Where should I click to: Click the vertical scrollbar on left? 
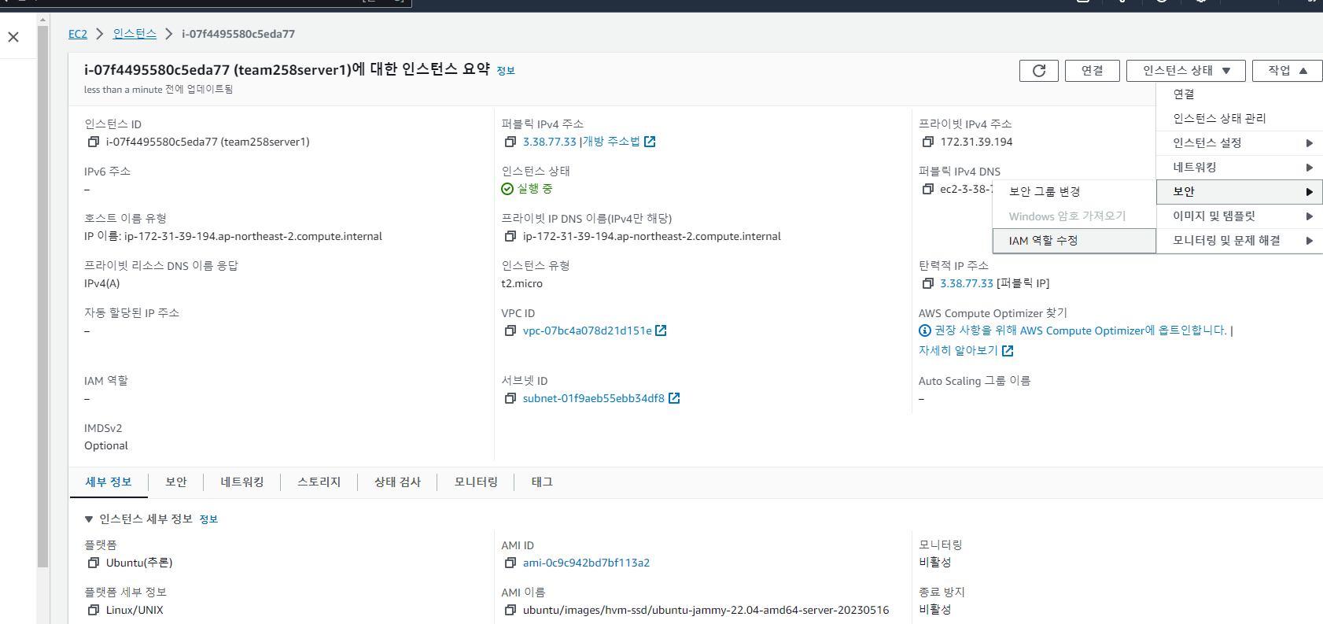coord(42,296)
